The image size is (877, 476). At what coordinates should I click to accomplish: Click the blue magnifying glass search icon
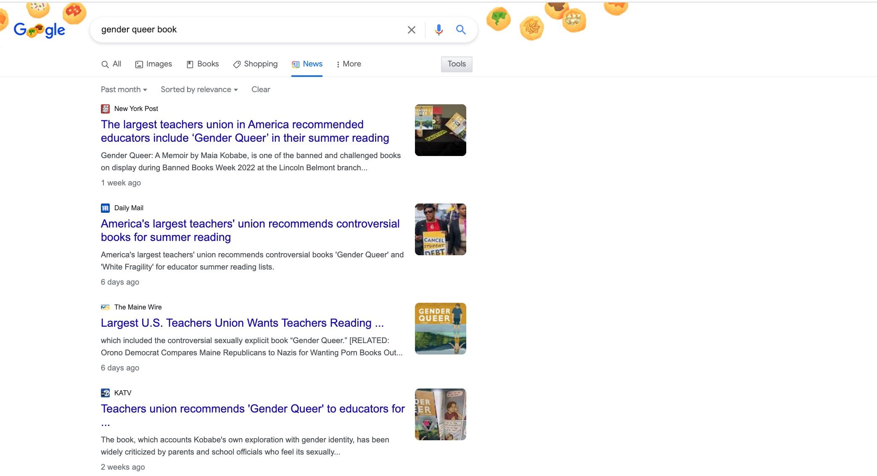tap(461, 30)
